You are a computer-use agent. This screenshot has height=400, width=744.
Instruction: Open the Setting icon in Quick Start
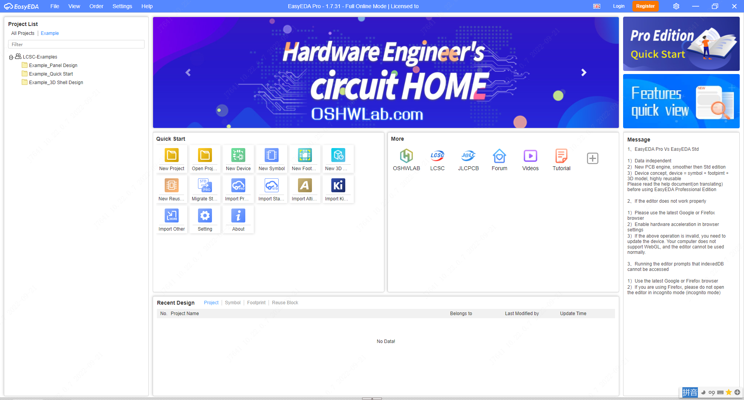[x=205, y=216]
